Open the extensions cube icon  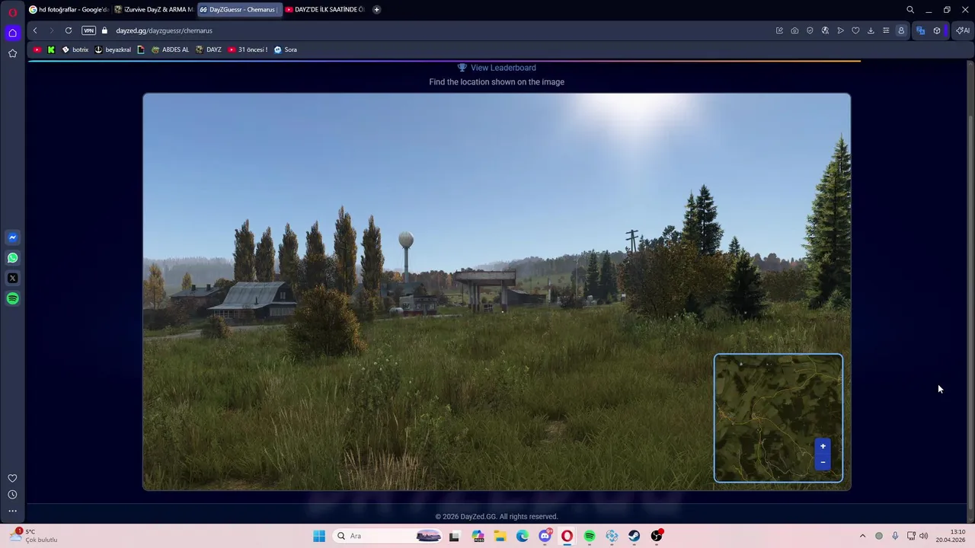pyautogui.click(x=937, y=30)
